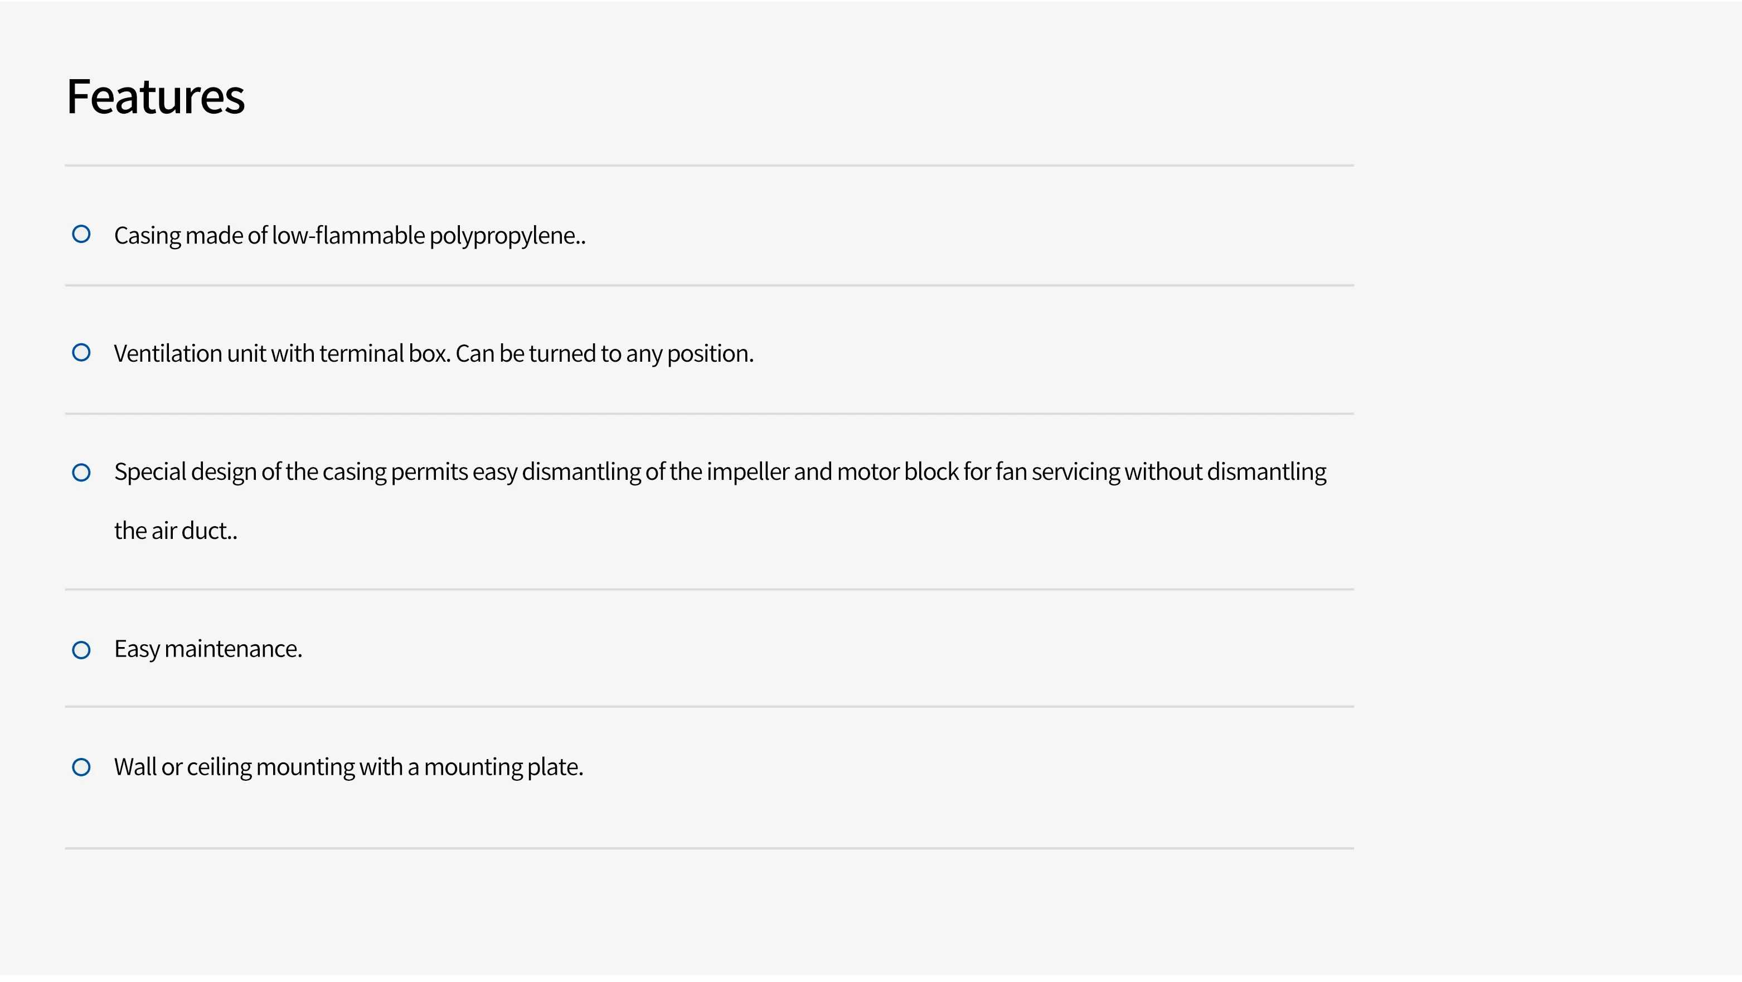This screenshot has width=1742, height=982.
Task: Click the sentence 'Ventilation unit with terminal box.'
Action: point(282,354)
